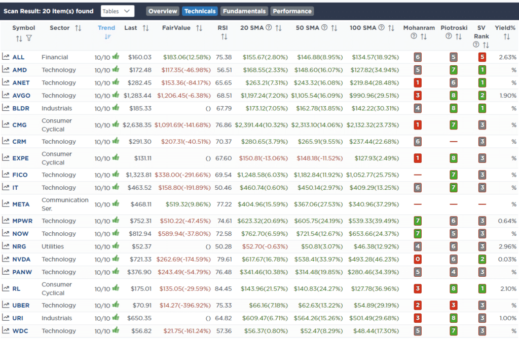This screenshot has height=339, width=519.
Task: Sort by Symbol column arrows
Action: pos(19,38)
